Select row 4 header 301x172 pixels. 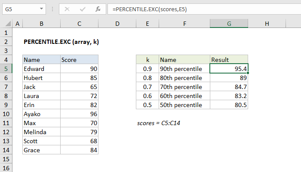(6, 60)
